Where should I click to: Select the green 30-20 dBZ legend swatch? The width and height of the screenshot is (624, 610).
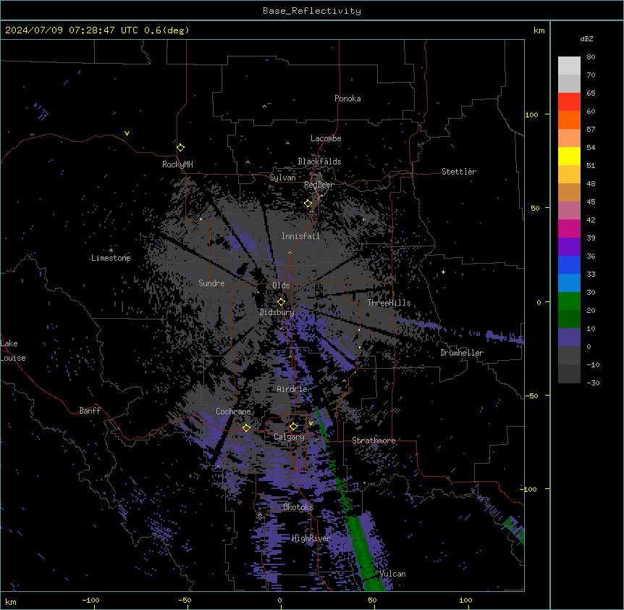click(569, 301)
